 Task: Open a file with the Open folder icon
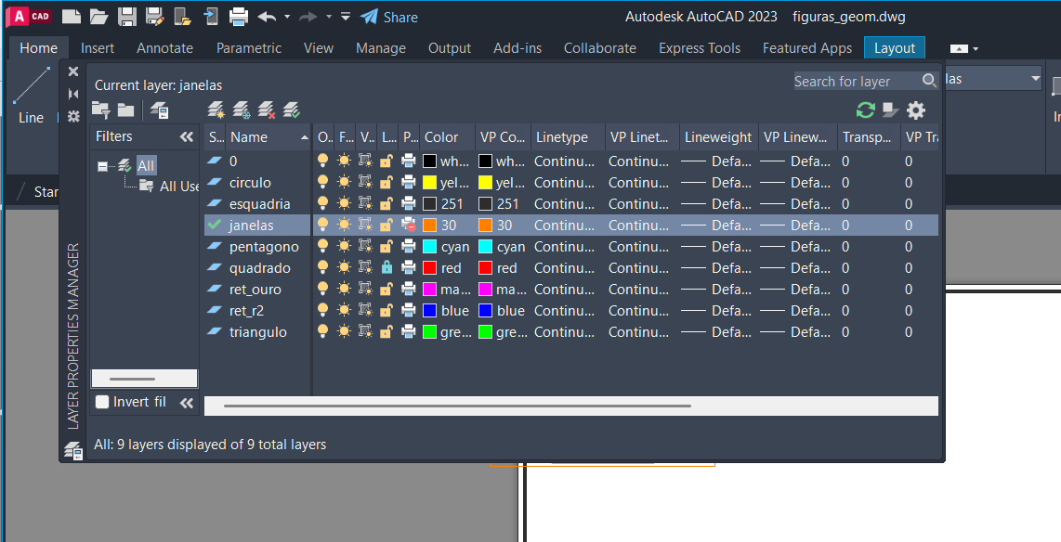pyautogui.click(x=98, y=17)
